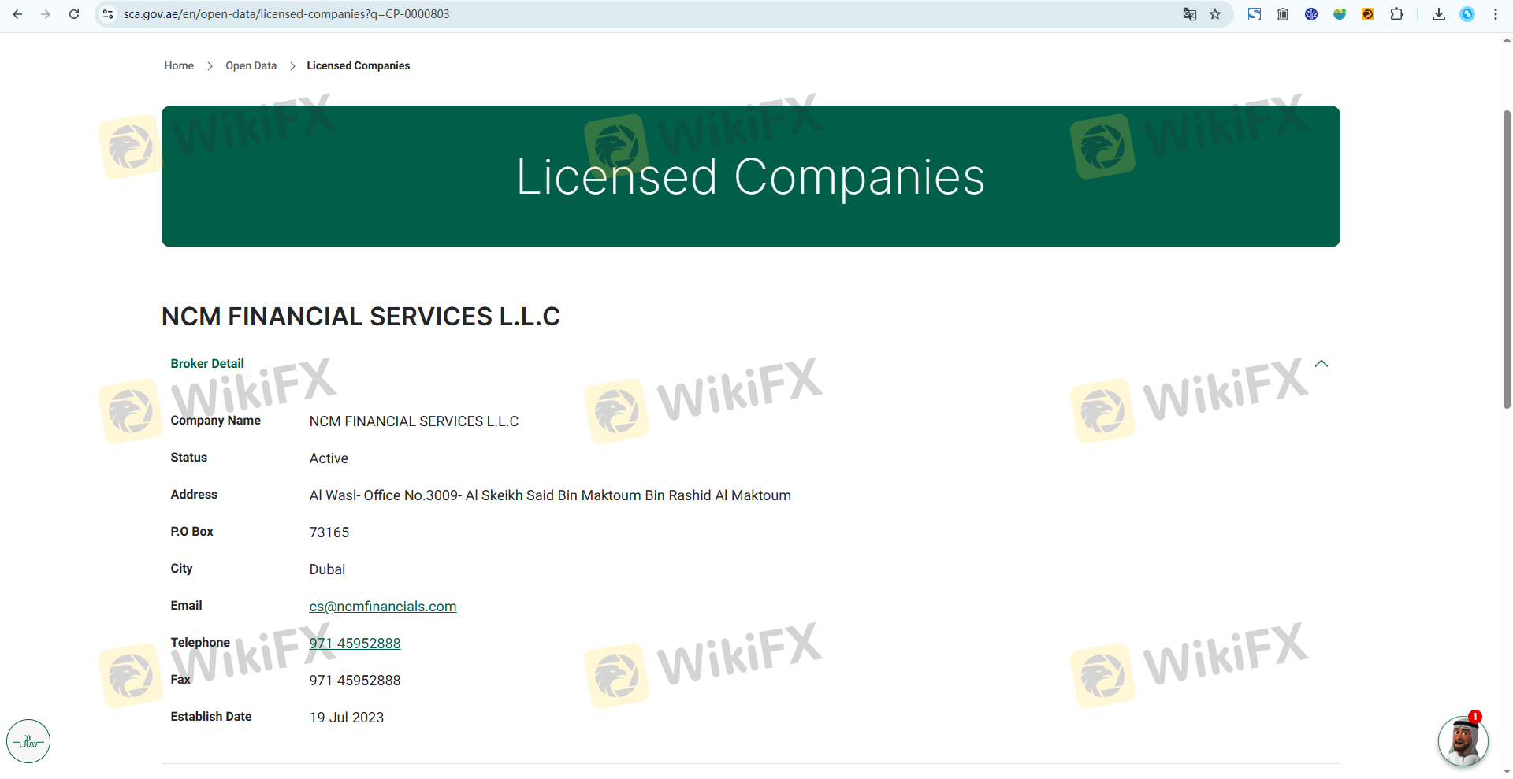Open the browser downloads icon
Screen dimensions: 1513x779
pyautogui.click(x=1438, y=14)
